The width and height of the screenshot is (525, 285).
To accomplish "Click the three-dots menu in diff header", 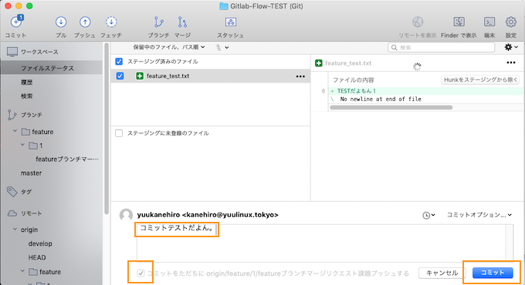I will tap(511, 63).
